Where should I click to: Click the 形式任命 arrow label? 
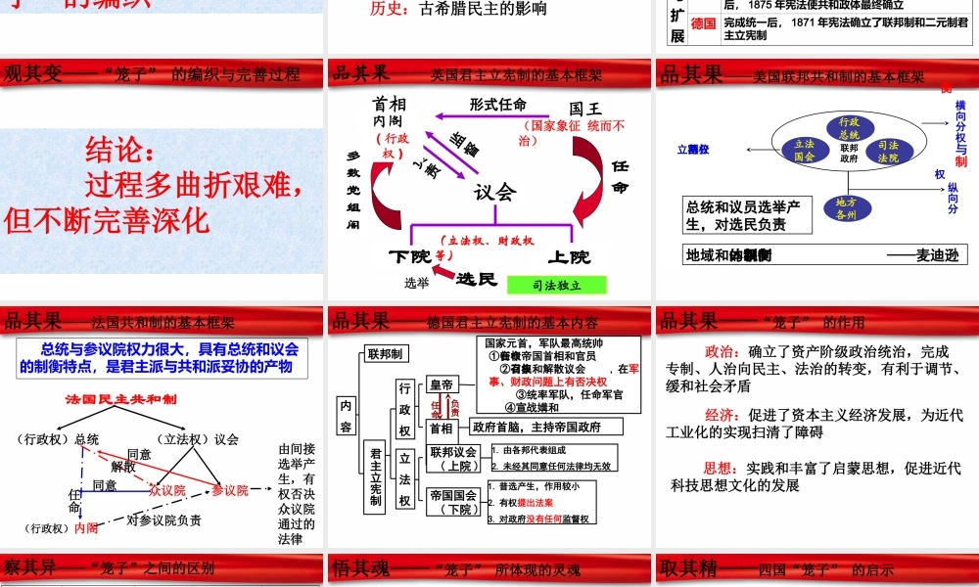497,104
